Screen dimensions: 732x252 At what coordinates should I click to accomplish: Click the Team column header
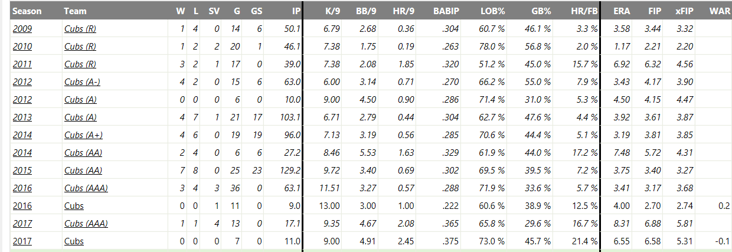[x=74, y=11]
